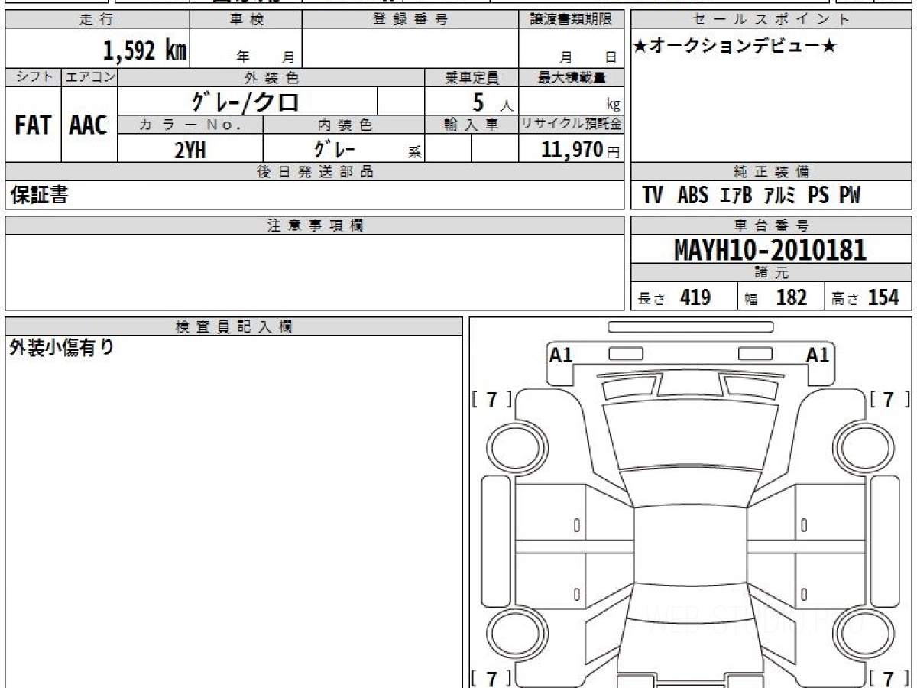Select the セールスポイント header
Image resolution: width=917 pixels, height=688 pixels.
tap(772, 20)
